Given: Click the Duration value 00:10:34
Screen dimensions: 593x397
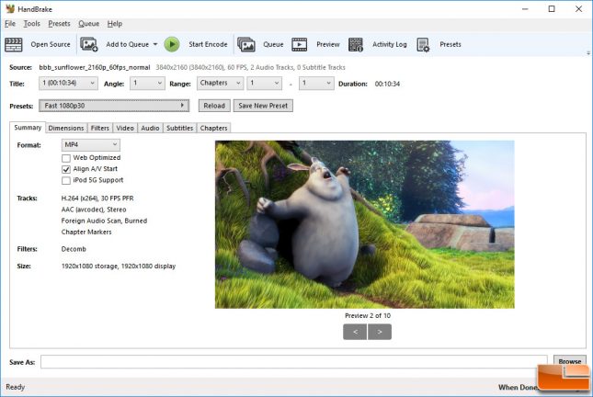Looking at the screenshot, I should (x=387, y=84).
